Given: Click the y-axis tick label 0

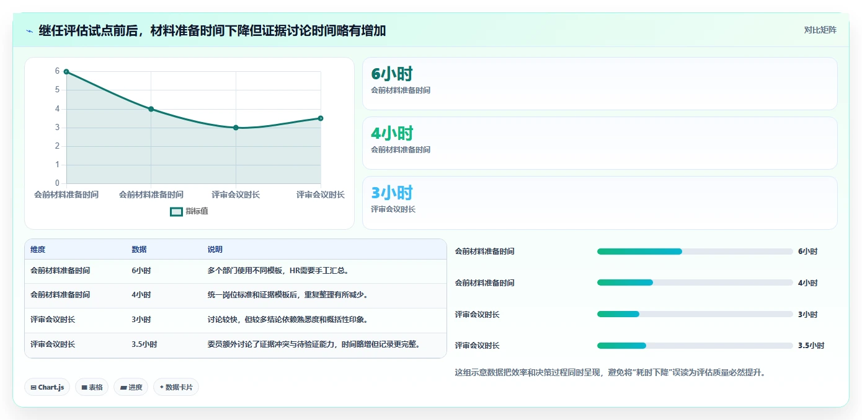Looking at the screenshot, I should [x=57, y=183].
